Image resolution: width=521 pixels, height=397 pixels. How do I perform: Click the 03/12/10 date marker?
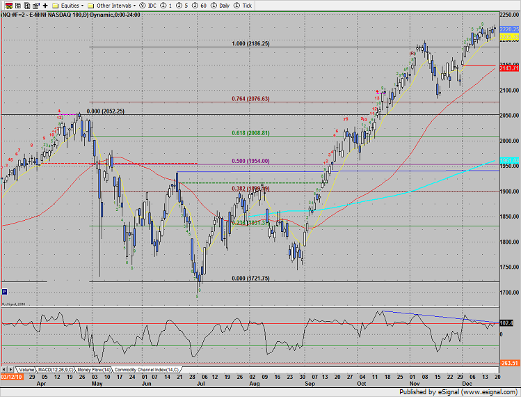[12, 377]
